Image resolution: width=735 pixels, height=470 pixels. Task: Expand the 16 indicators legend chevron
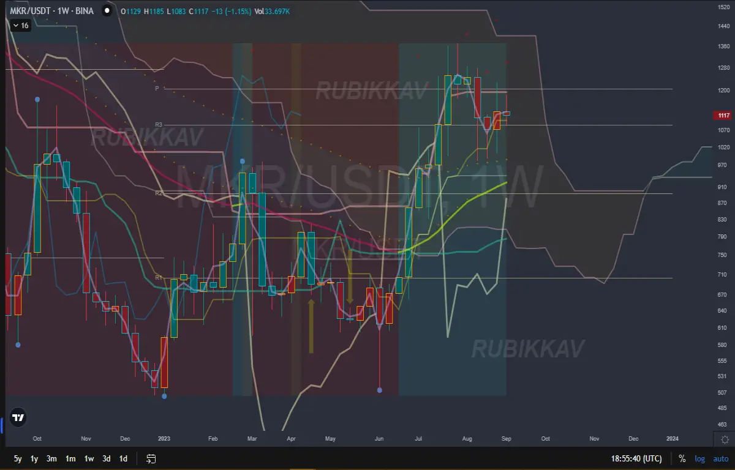[x=15, y=25]
